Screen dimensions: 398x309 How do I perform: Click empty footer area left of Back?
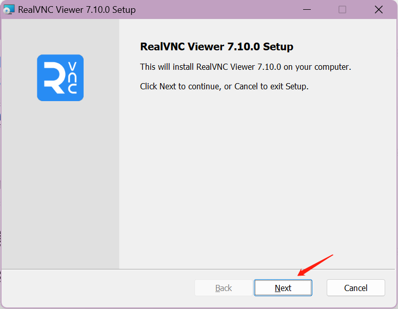97,288
